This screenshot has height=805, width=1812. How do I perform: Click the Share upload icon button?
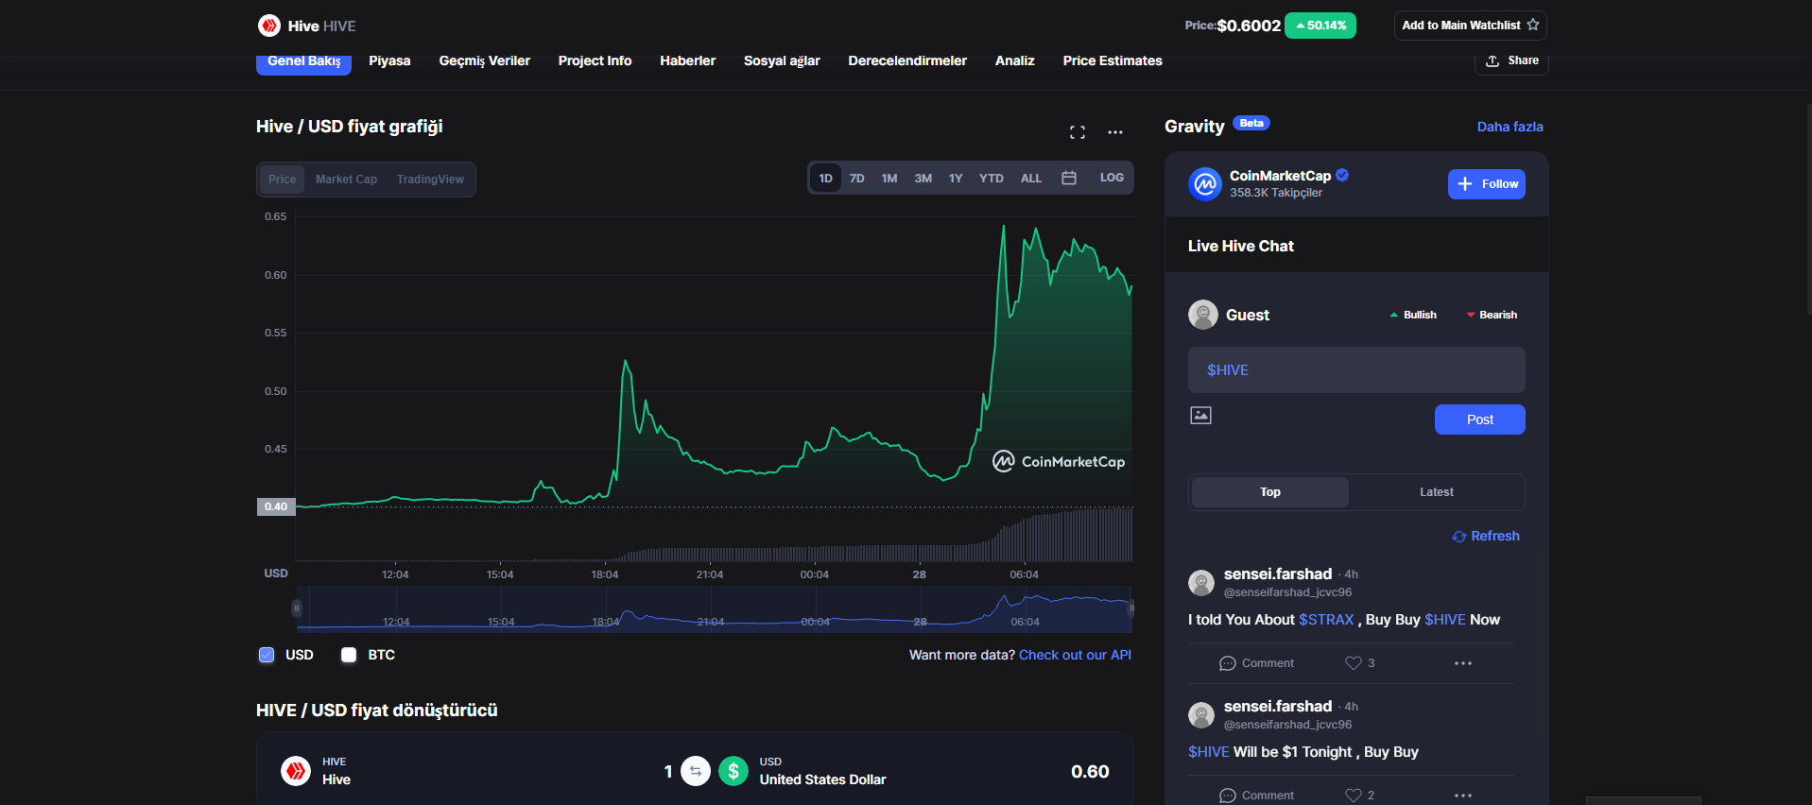(1511, 60)
